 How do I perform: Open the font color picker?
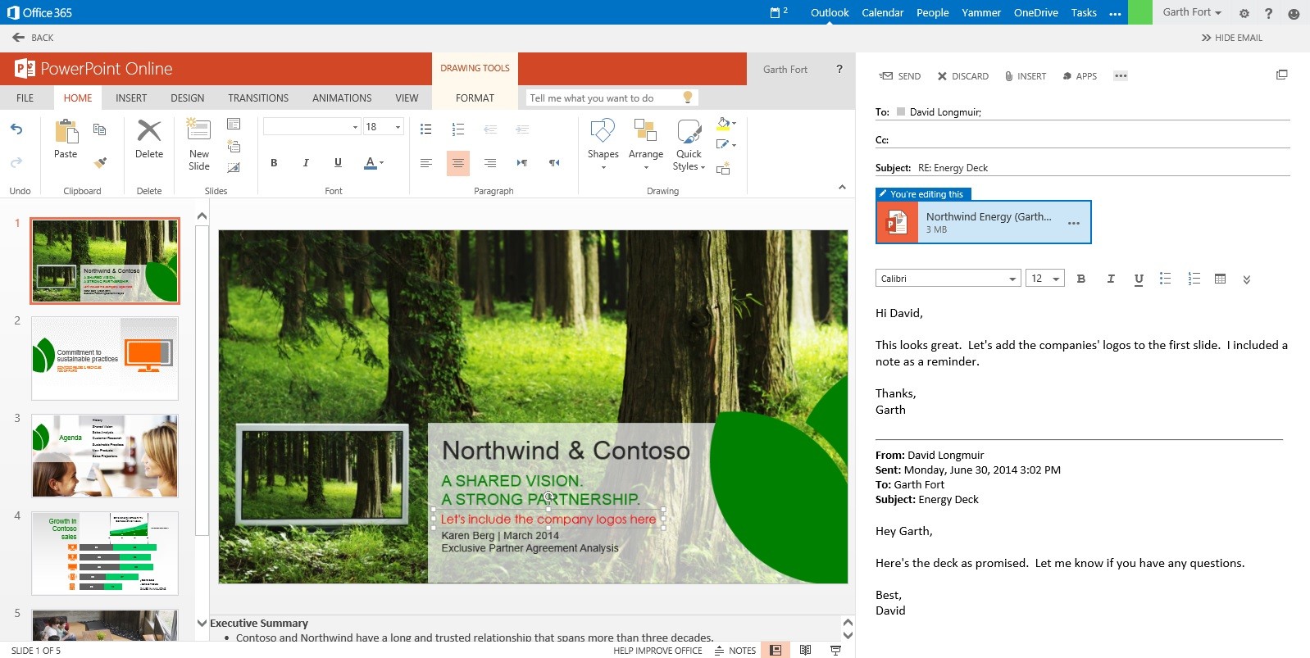click(374, 163)
